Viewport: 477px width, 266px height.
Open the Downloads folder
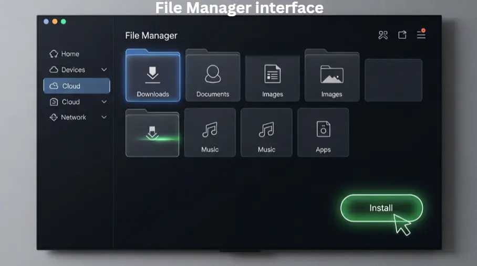[153, 78]
